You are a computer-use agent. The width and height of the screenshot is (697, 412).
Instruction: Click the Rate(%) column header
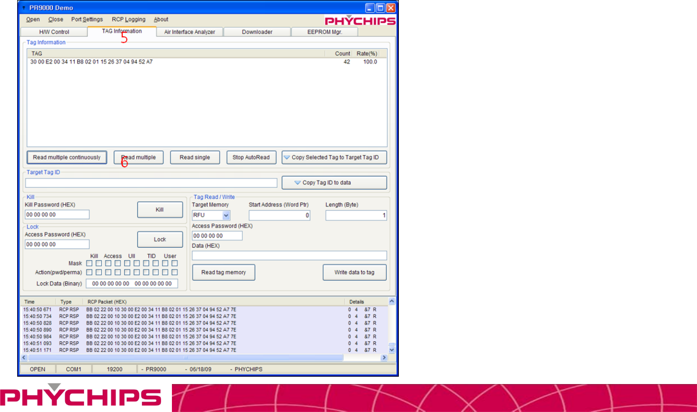(x=366, y=53)
